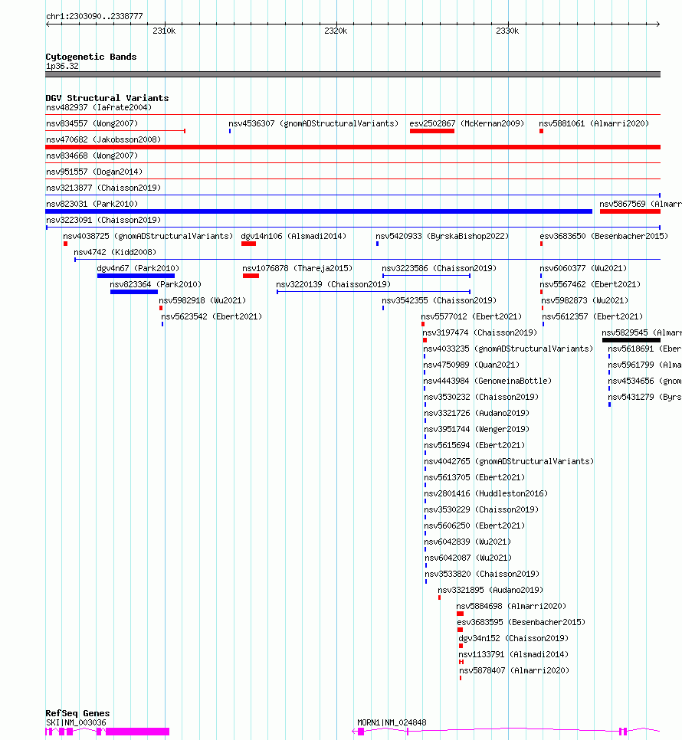Open esv3683650 (Besenbacher2015) label

pyautogui.click(x=604, y=236)
